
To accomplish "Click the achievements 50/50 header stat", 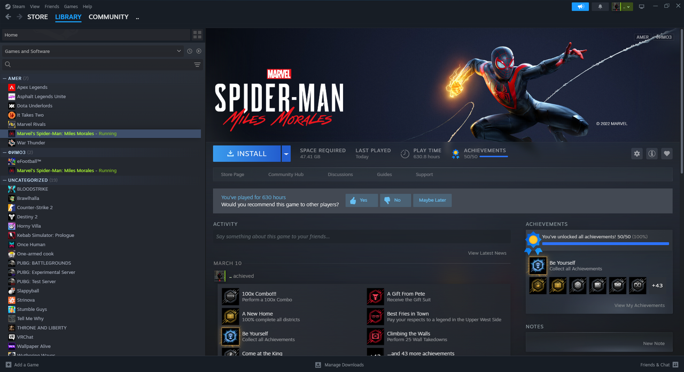I will pos(479,154).
